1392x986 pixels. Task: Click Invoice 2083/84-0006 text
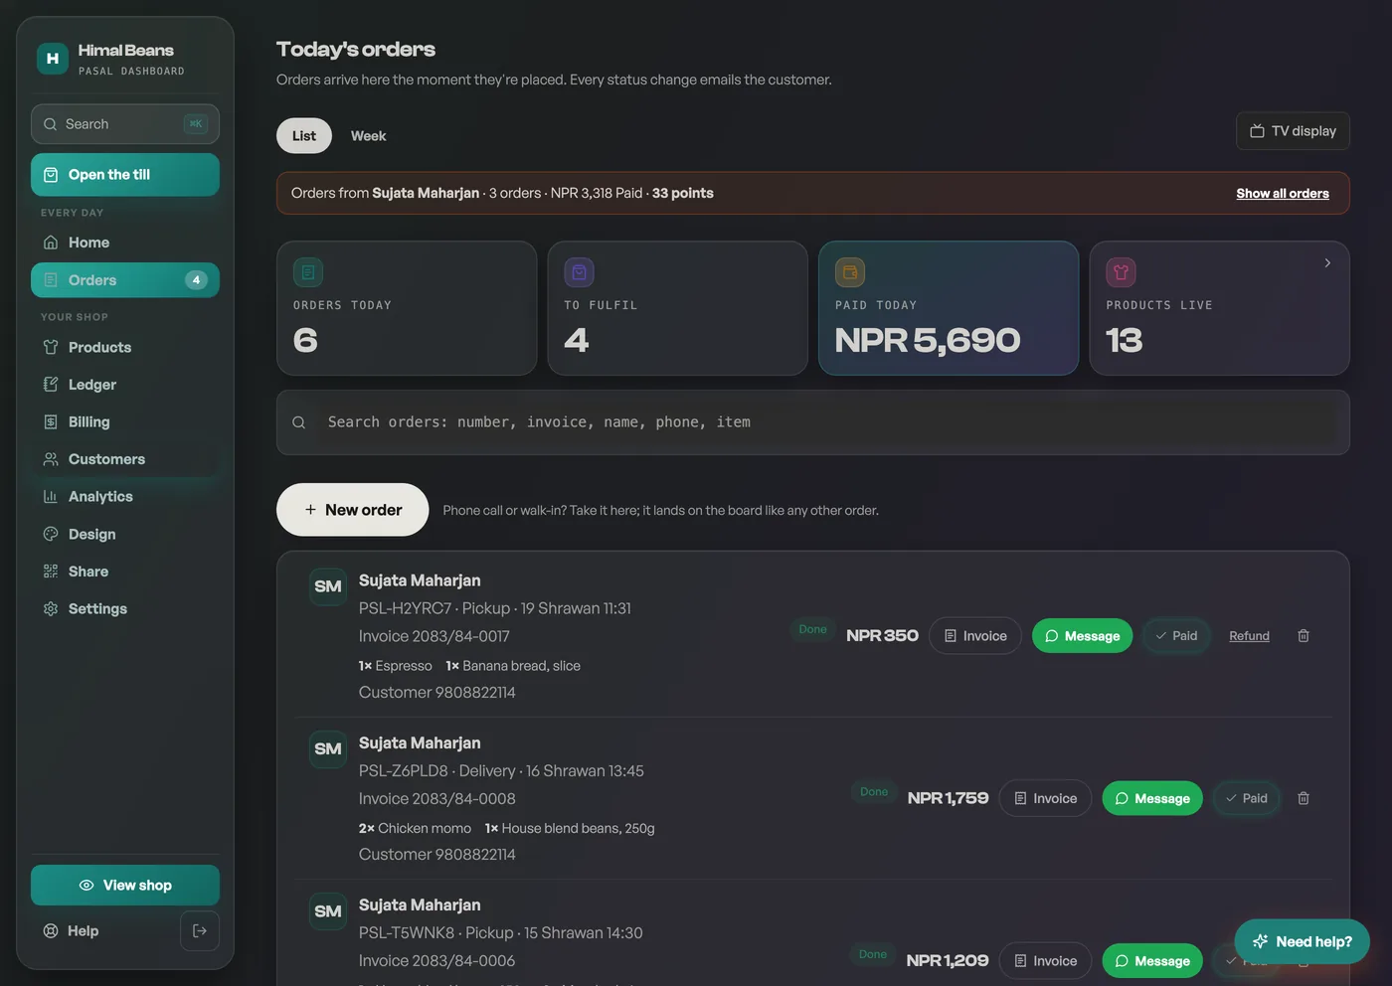437,961
